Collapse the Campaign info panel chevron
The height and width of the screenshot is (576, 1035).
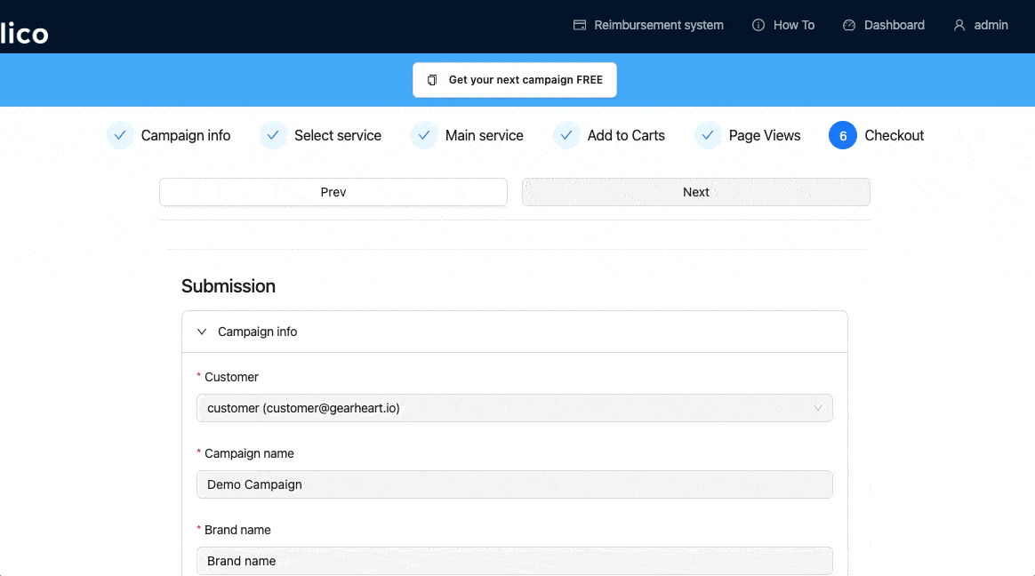(x=202, y=332)
